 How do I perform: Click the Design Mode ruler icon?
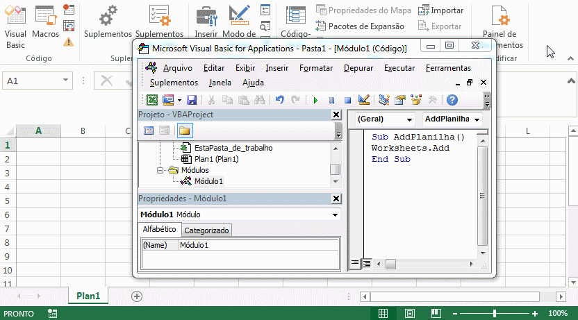(363, 100)
